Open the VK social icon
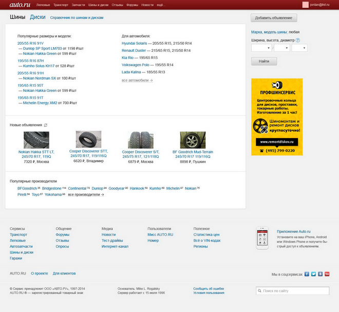 pyautogui.click(x=320, y=274)
